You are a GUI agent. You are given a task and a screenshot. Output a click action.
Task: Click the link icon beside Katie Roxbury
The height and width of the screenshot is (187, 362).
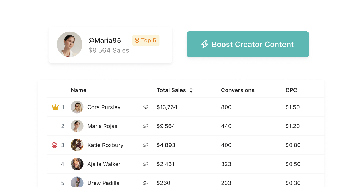pos(145,145)
